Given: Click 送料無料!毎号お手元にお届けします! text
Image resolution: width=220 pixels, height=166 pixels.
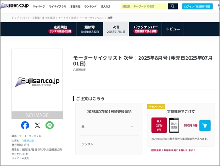Looking at the screenshot, I should point(173,151).
